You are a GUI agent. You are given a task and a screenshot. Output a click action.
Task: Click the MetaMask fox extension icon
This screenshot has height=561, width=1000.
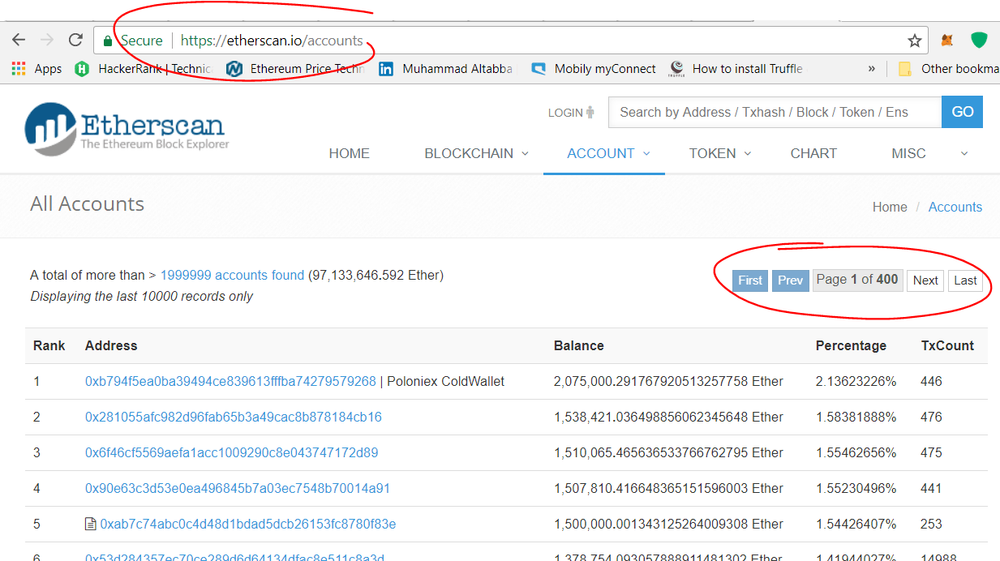(x=947, y=40)
